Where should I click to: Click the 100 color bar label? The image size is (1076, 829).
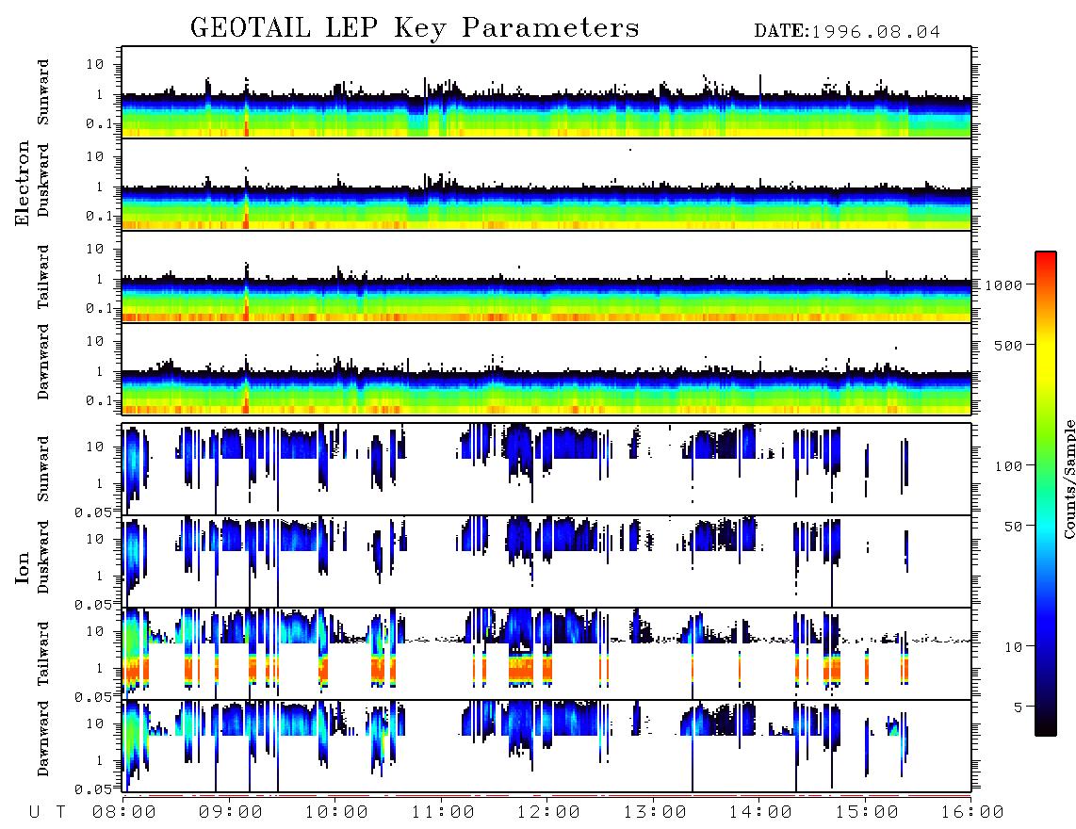(1009, 466)
